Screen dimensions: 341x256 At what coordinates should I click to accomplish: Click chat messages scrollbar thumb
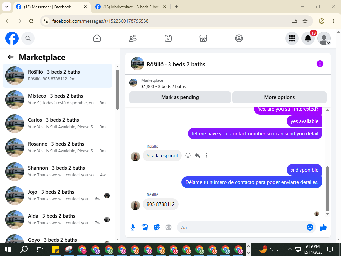[x=328, y=189]
